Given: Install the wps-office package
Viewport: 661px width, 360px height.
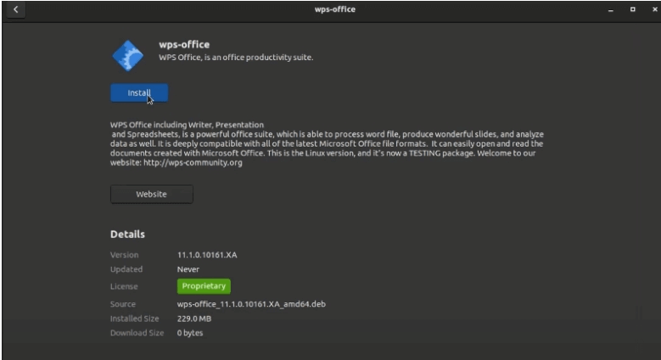Looking at the screenshot, I should (x=139, y=92).
